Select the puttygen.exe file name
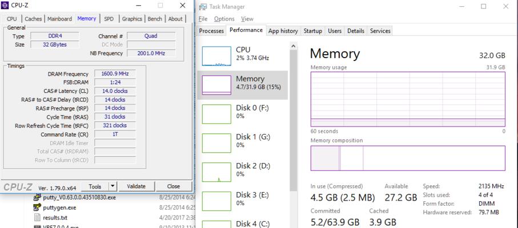This screenshot has width=518, height=228. tap(59, 207)
